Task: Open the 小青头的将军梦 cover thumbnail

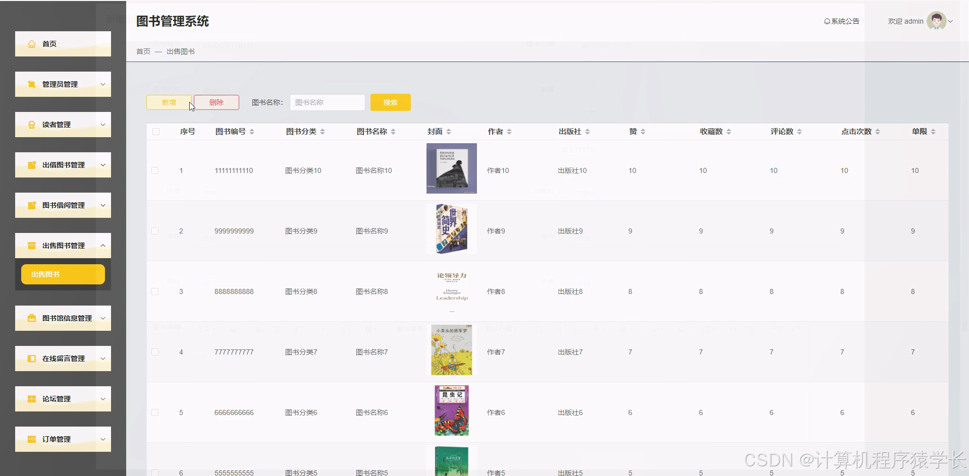Action: point(452,350)
